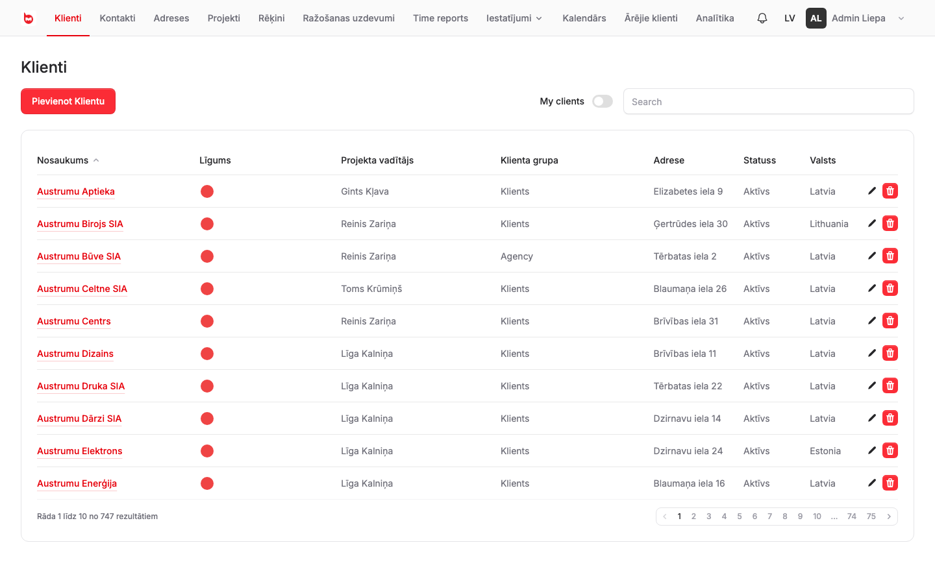Delete Austrumu Birojs SIA trash icon
935x584 pixels.
coord(890,223)
